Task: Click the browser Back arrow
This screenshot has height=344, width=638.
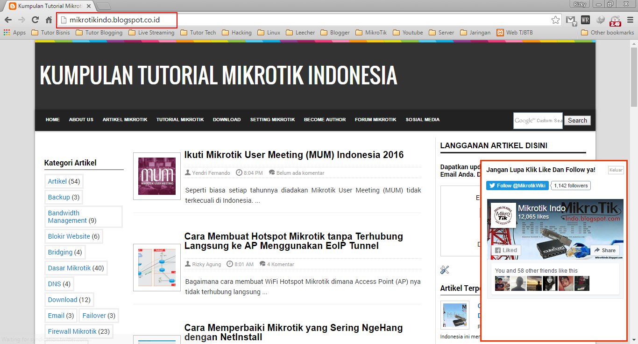Action: pos(8,20)
